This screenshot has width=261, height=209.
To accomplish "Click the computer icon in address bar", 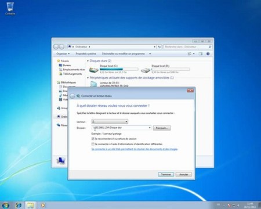I will coord(70,46).
